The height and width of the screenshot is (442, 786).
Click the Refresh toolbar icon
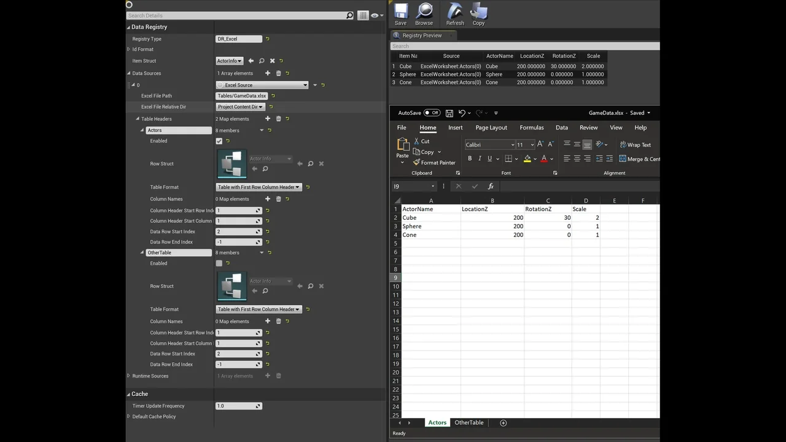pyautogui.click(x=455, y=12)
